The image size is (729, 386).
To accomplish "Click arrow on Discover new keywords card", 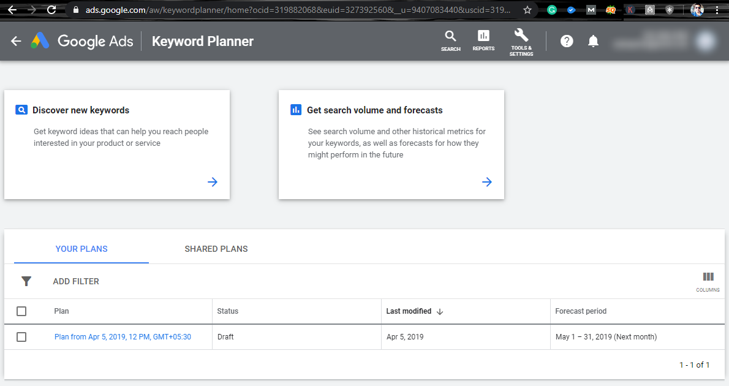I will point(213,182).
